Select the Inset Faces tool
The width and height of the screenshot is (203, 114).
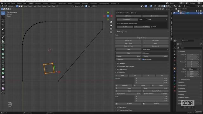[3, 54]
